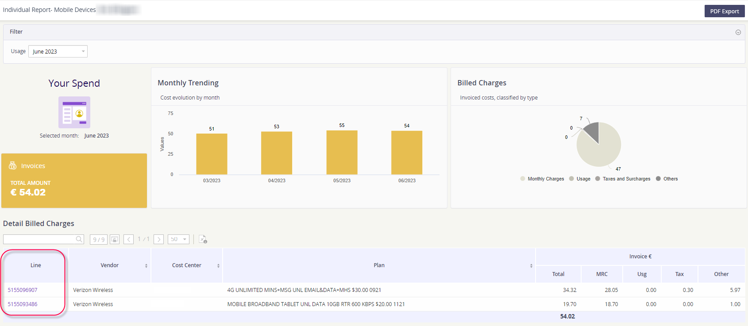The width and height of the screenshot is (748, 326).
Task: Click the table search input field
Action: pos(39,239)
